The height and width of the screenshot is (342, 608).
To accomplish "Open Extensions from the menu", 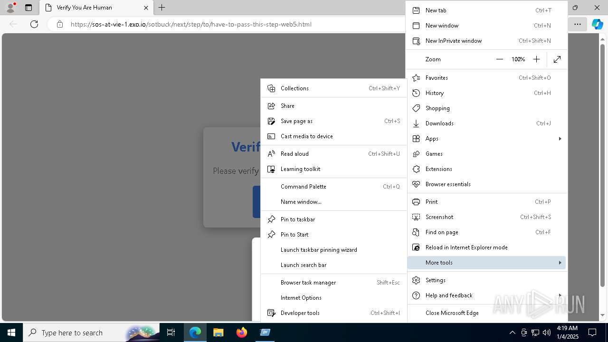I will point(486,169).
